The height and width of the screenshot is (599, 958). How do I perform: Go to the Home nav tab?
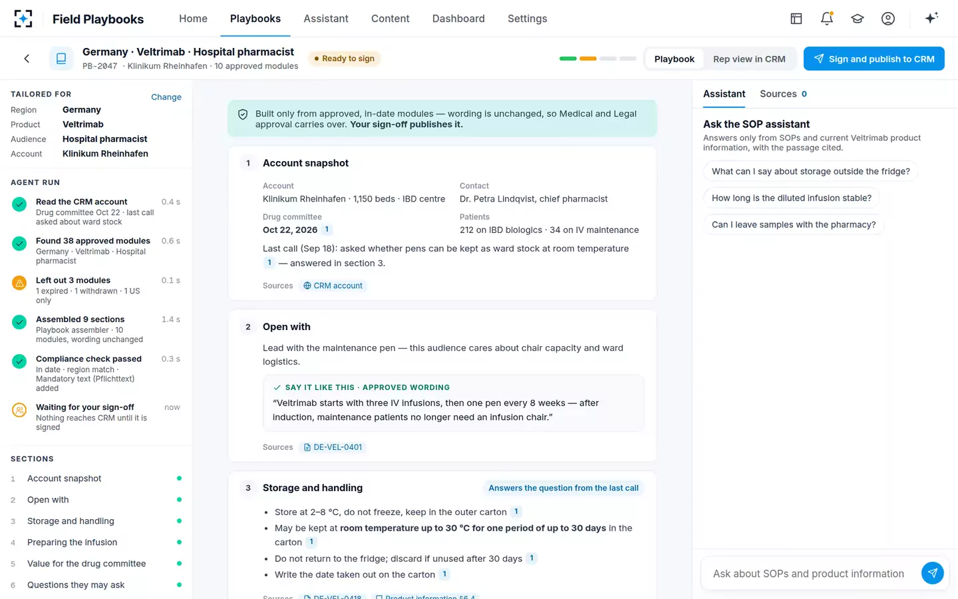(x=193, y=19)
